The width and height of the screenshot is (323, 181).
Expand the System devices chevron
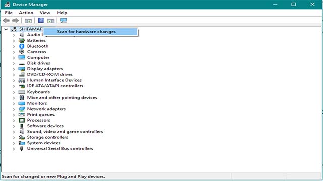(14, 143)
